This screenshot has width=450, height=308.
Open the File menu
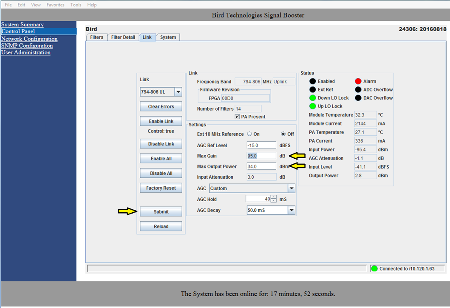(8, 5)
